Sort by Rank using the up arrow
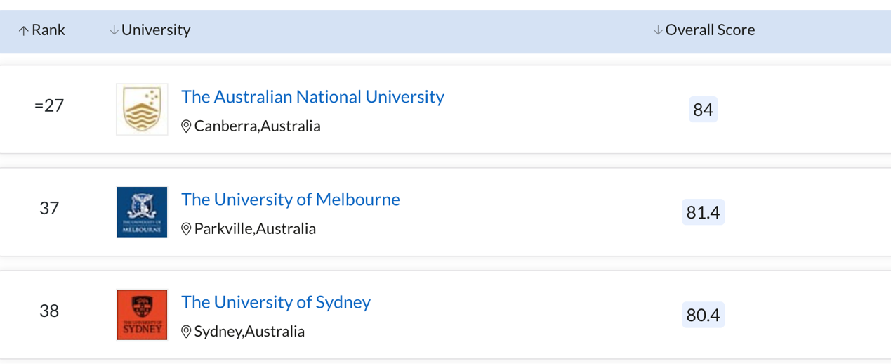Screen dimensions: 891x364 (x=23, y=30)
